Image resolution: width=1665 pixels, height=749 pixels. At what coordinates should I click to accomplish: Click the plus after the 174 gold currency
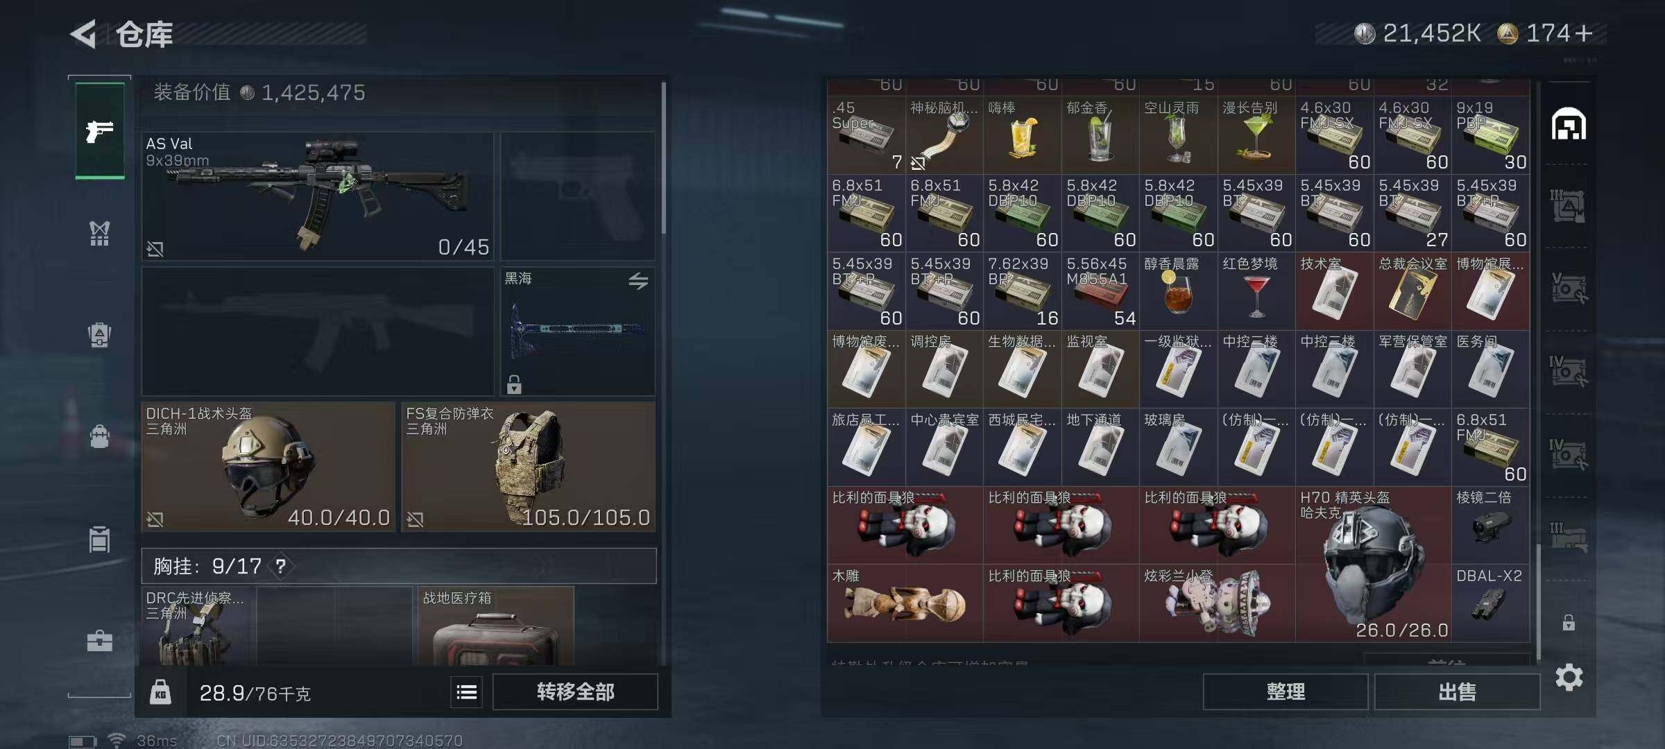pos(1585,33)
